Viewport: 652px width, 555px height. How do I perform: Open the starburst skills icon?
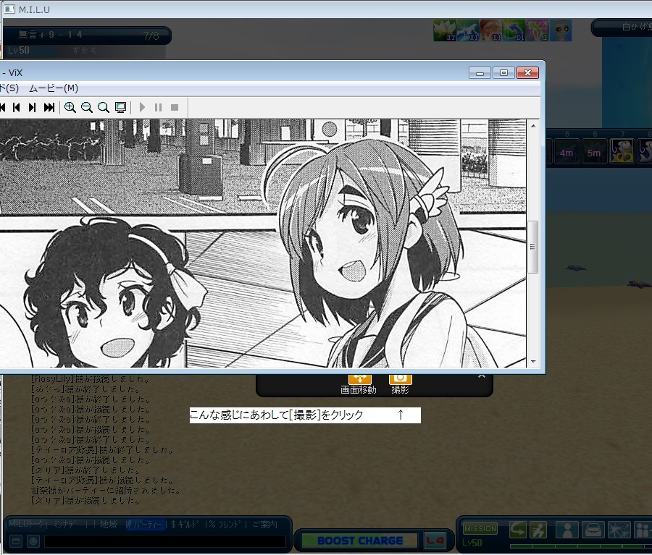[x=619, y=530]
